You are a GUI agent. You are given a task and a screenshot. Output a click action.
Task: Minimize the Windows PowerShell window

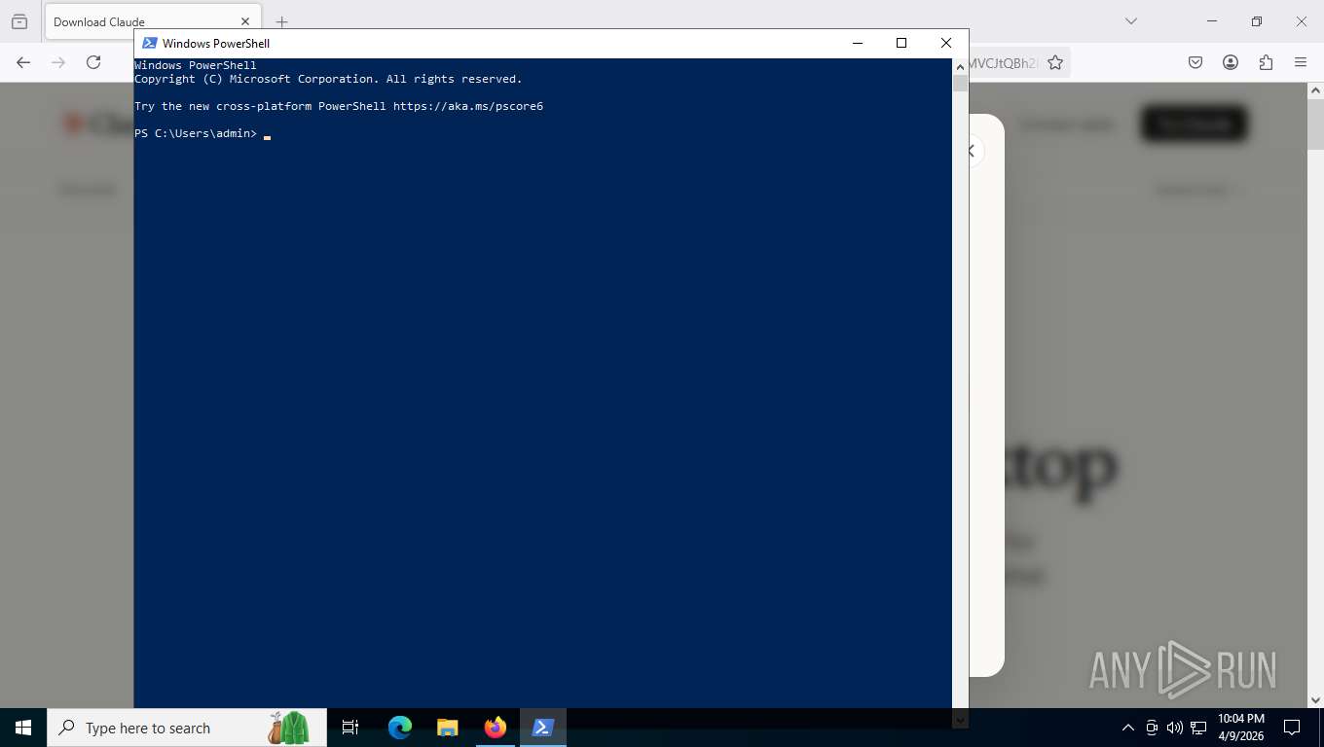[x=857, y=43]
